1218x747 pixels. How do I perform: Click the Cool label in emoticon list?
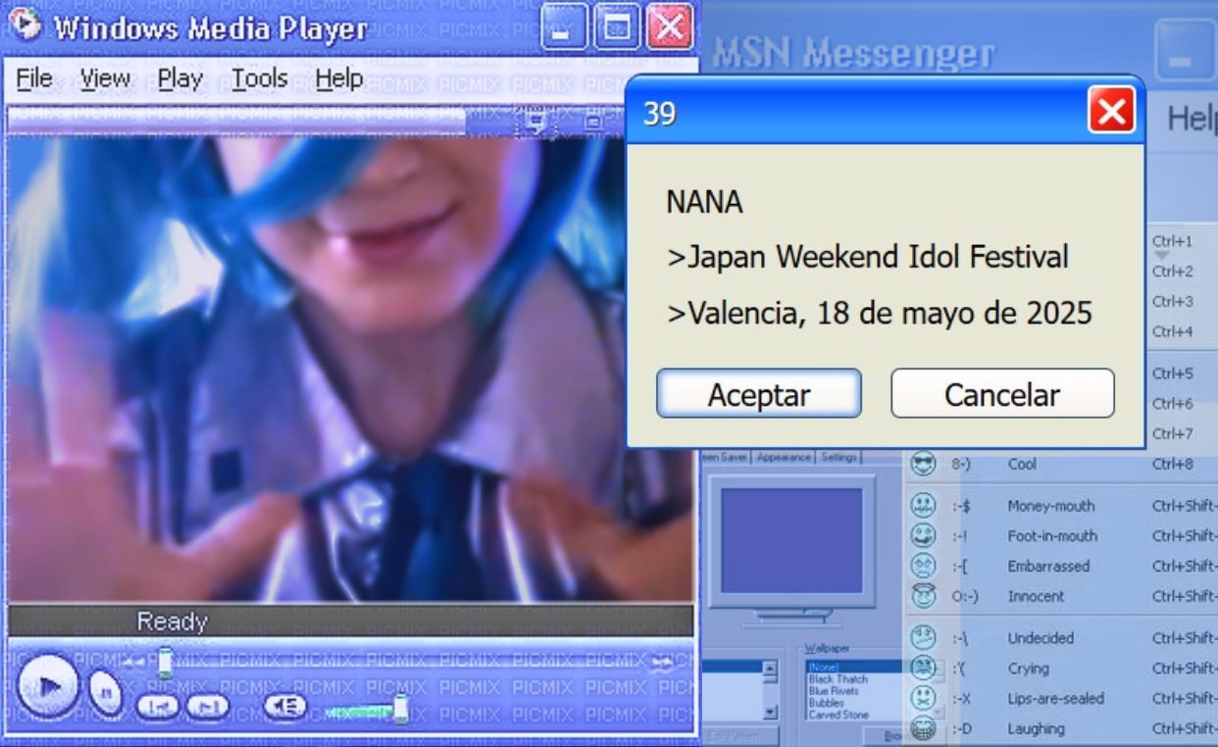coord(1022,464)
